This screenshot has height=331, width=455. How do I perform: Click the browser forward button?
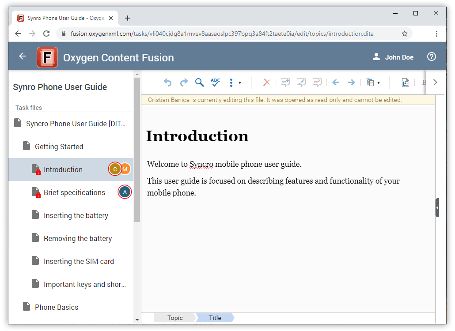32,34
